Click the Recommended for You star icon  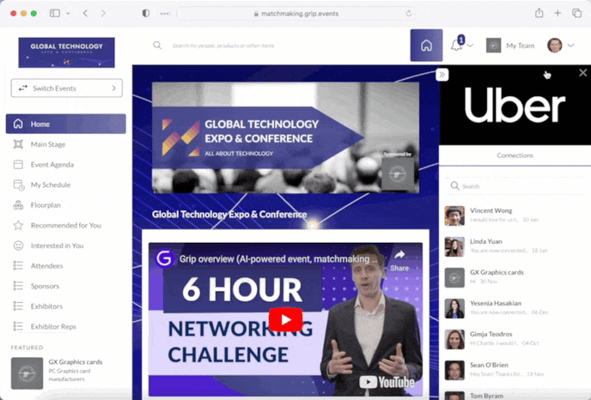pyautogui.click(x=18, y=225)
